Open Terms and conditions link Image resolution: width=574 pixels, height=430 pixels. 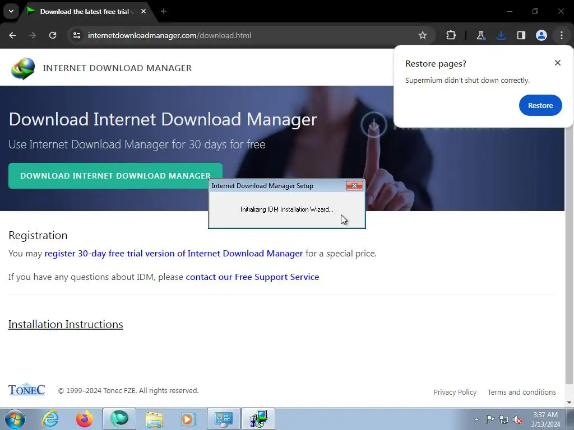tap(522, 392)
